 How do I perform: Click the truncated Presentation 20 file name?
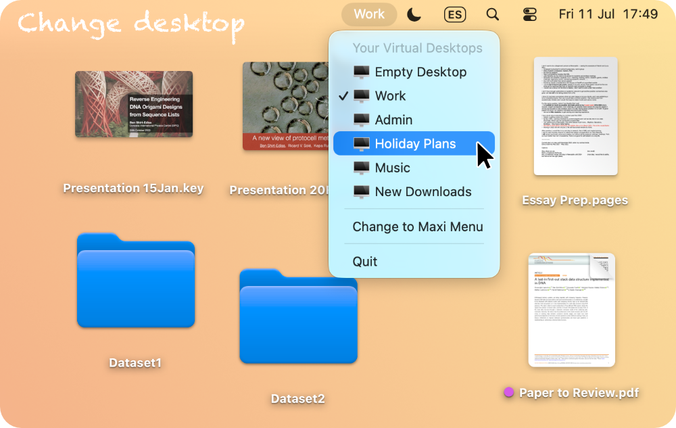pos(279,190)
